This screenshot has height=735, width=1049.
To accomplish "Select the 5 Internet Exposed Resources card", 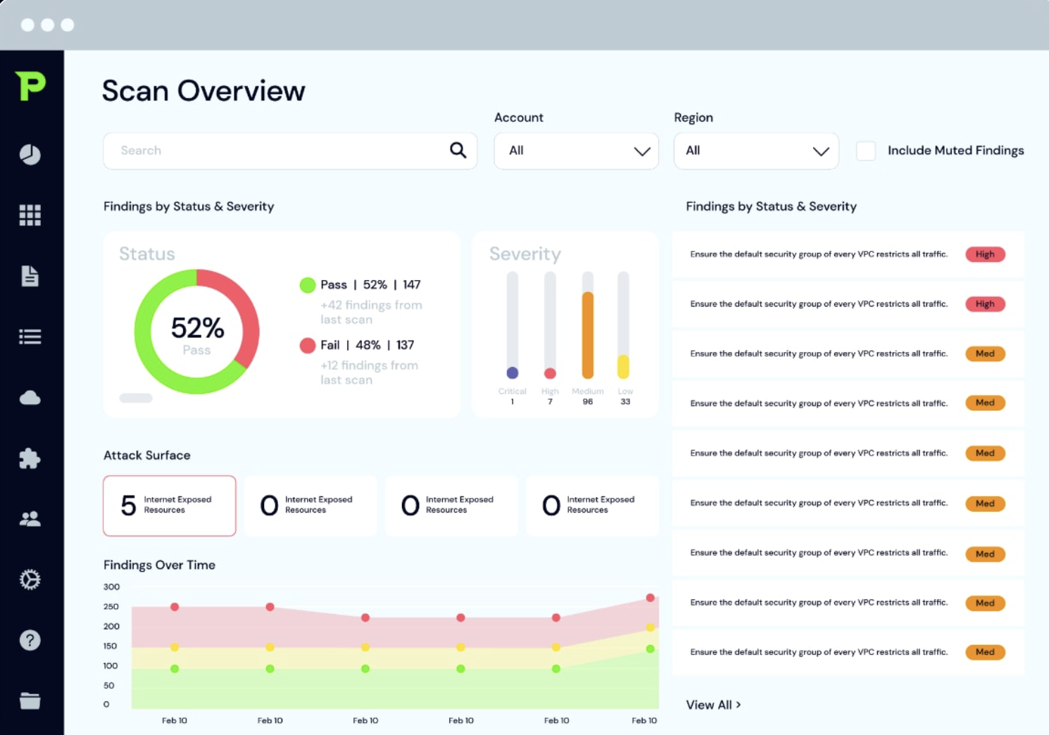I will click(x=170, y=505).
